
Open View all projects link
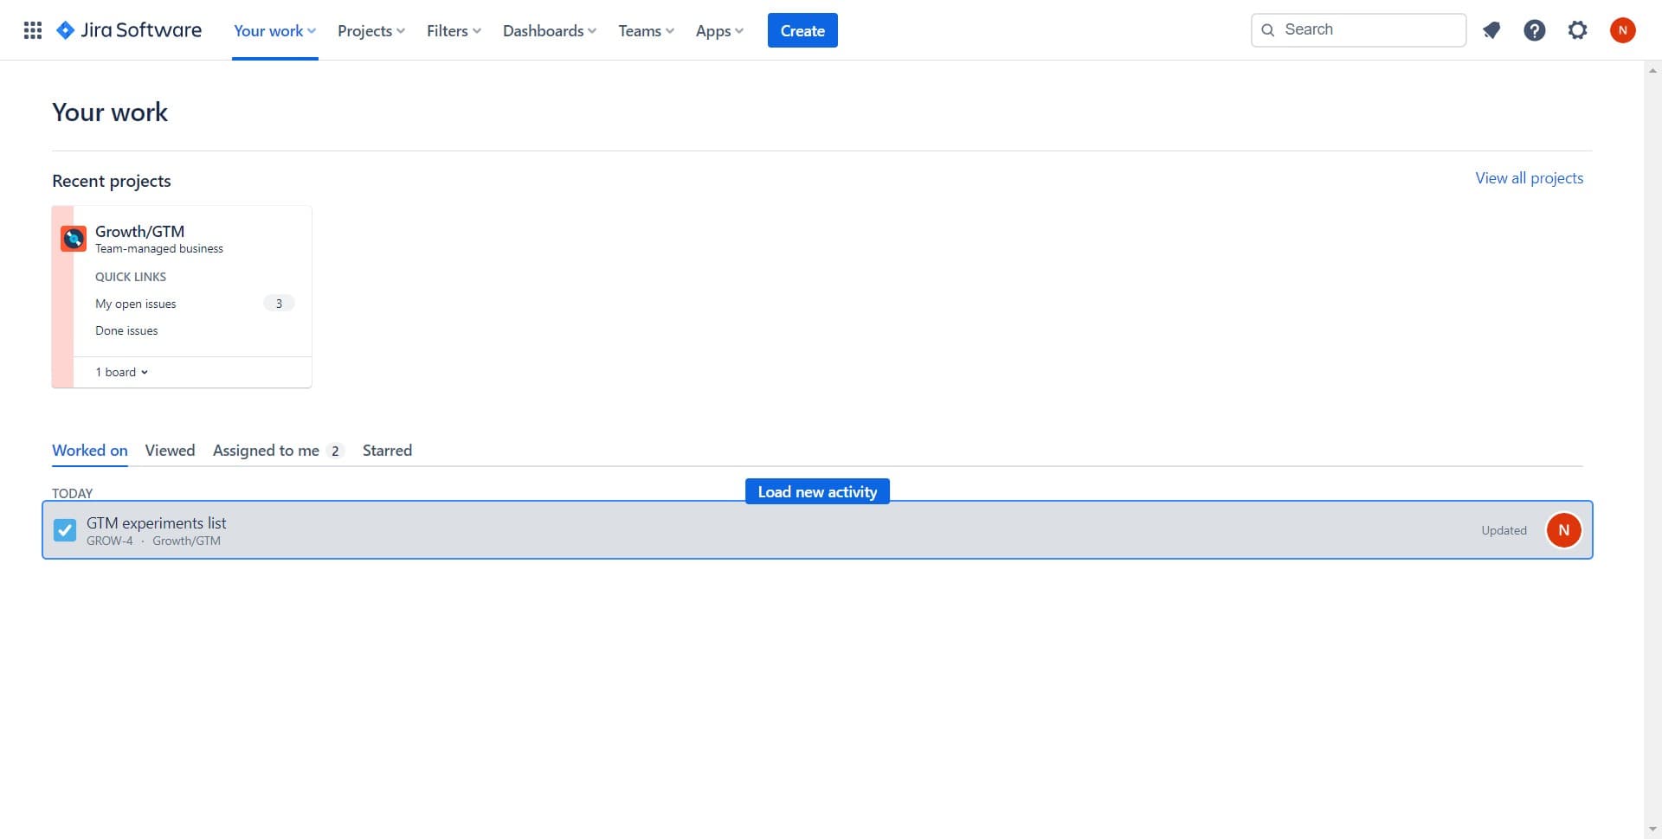tap(1529, 177)
